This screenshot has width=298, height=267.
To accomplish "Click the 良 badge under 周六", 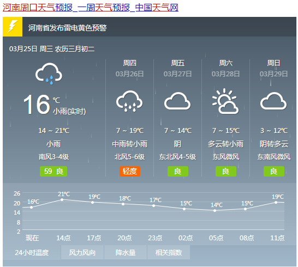I will click(x=226, y=171).
